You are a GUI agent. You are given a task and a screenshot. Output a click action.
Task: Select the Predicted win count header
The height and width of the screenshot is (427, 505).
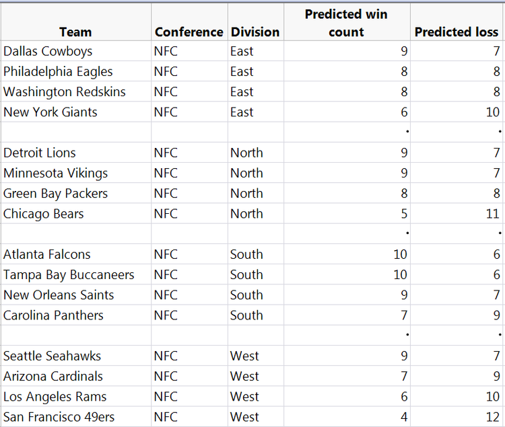(x=346, y=23)
